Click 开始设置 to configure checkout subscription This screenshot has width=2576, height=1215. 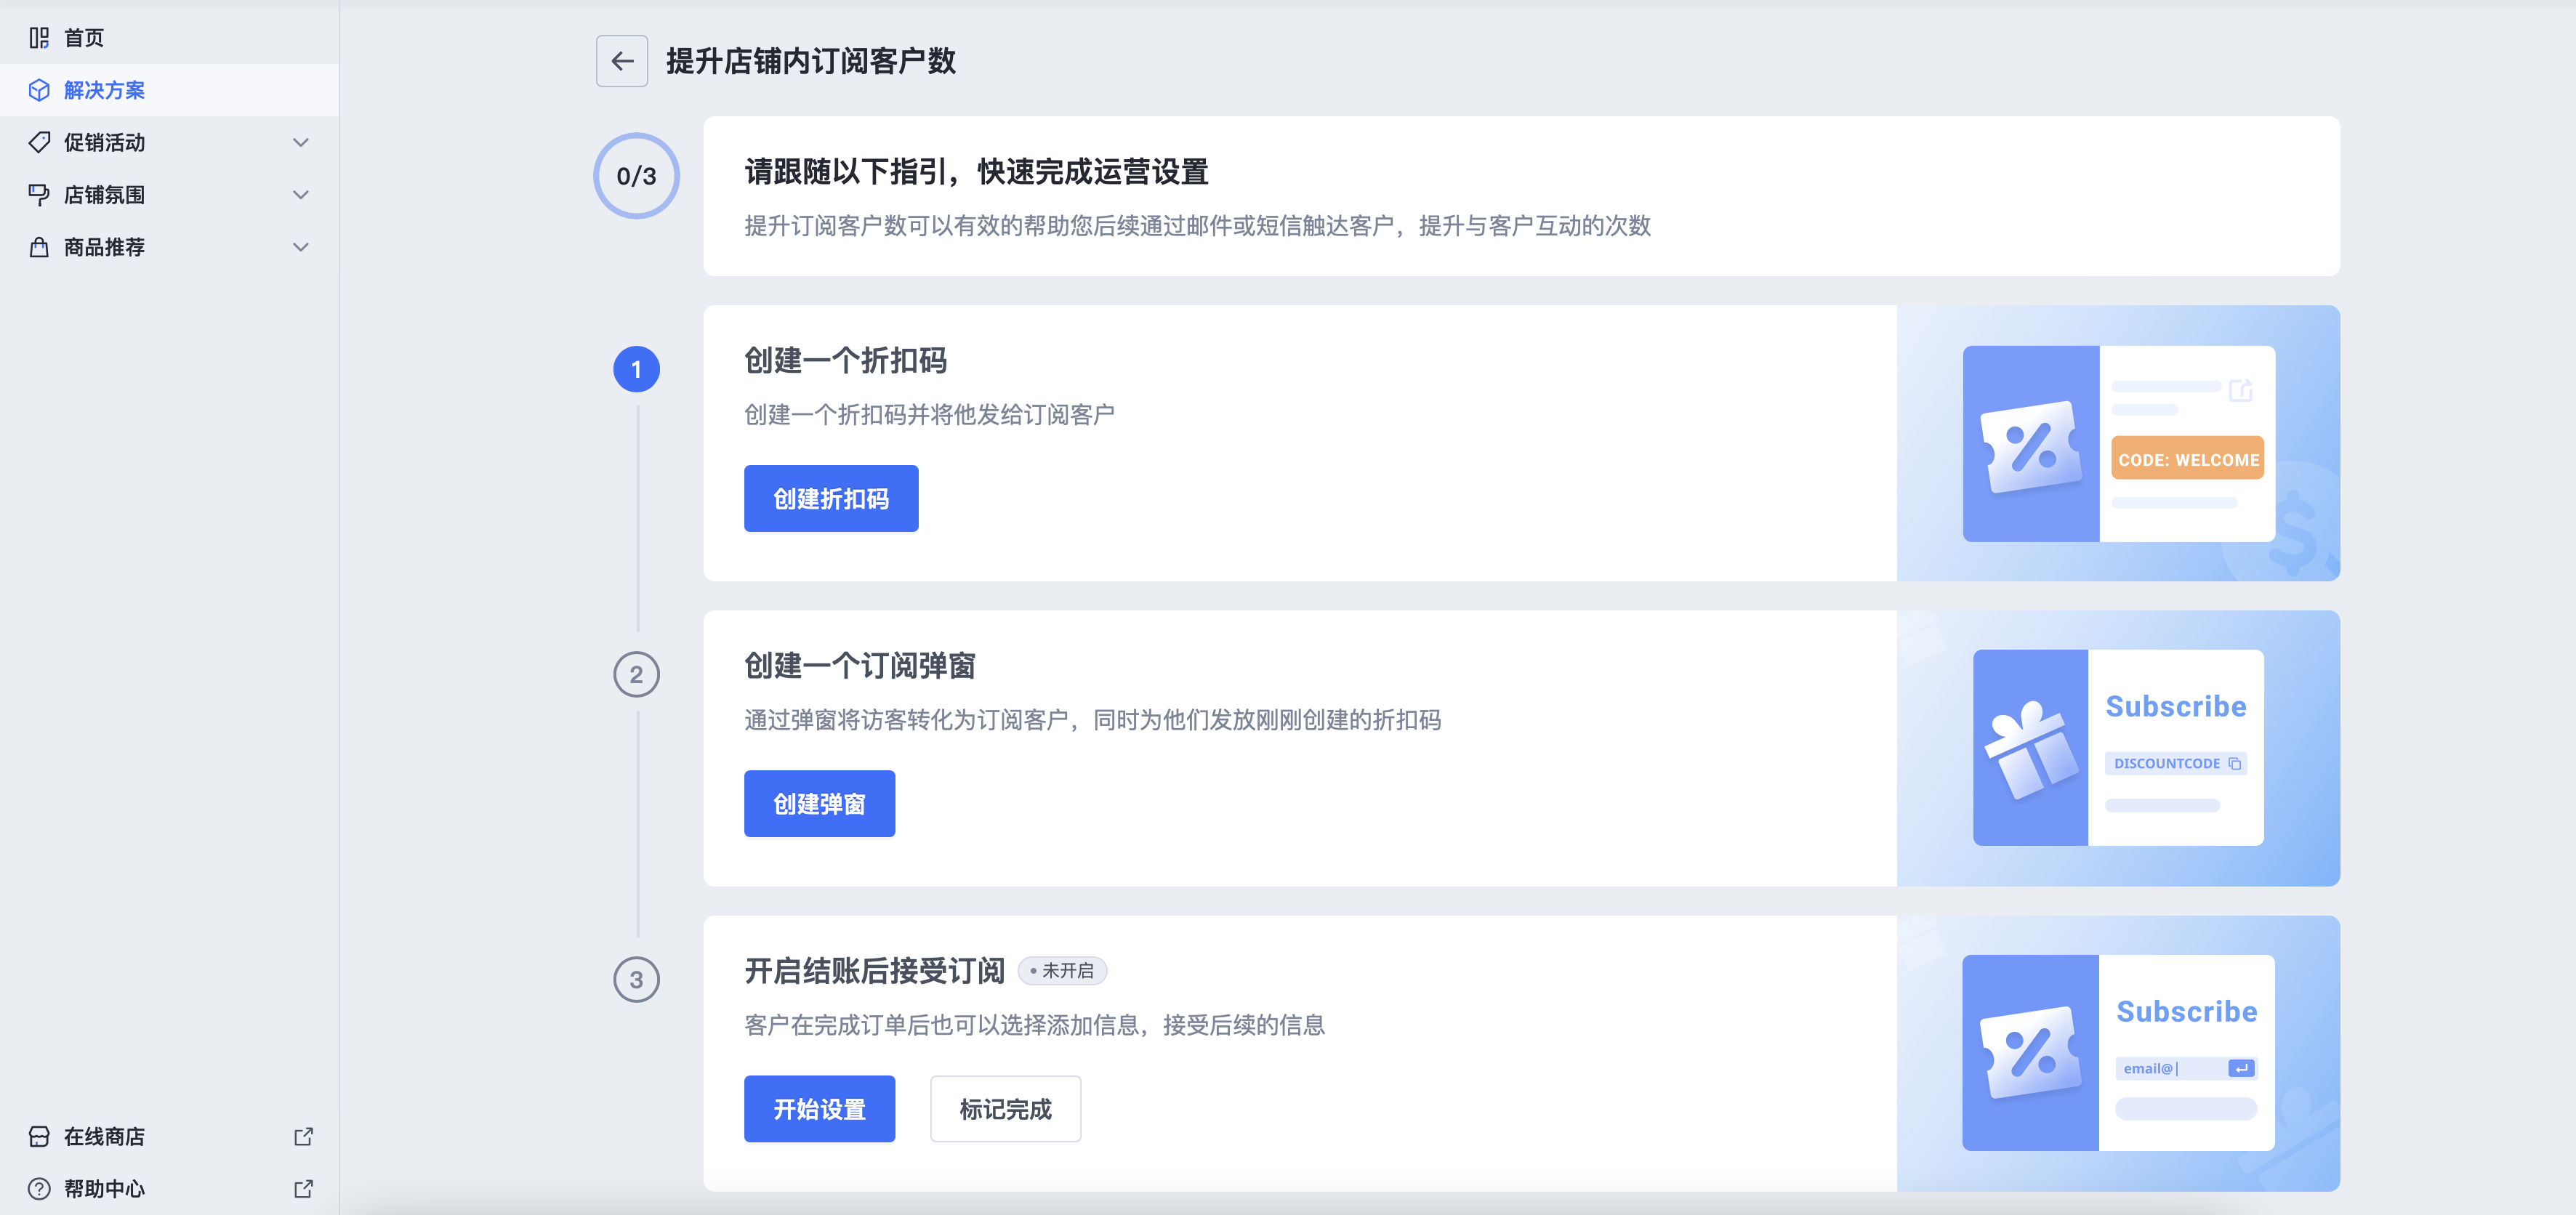[x=819, y=1108]
